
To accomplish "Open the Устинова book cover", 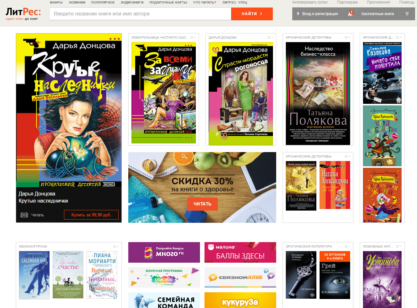I will coord(382,279).
